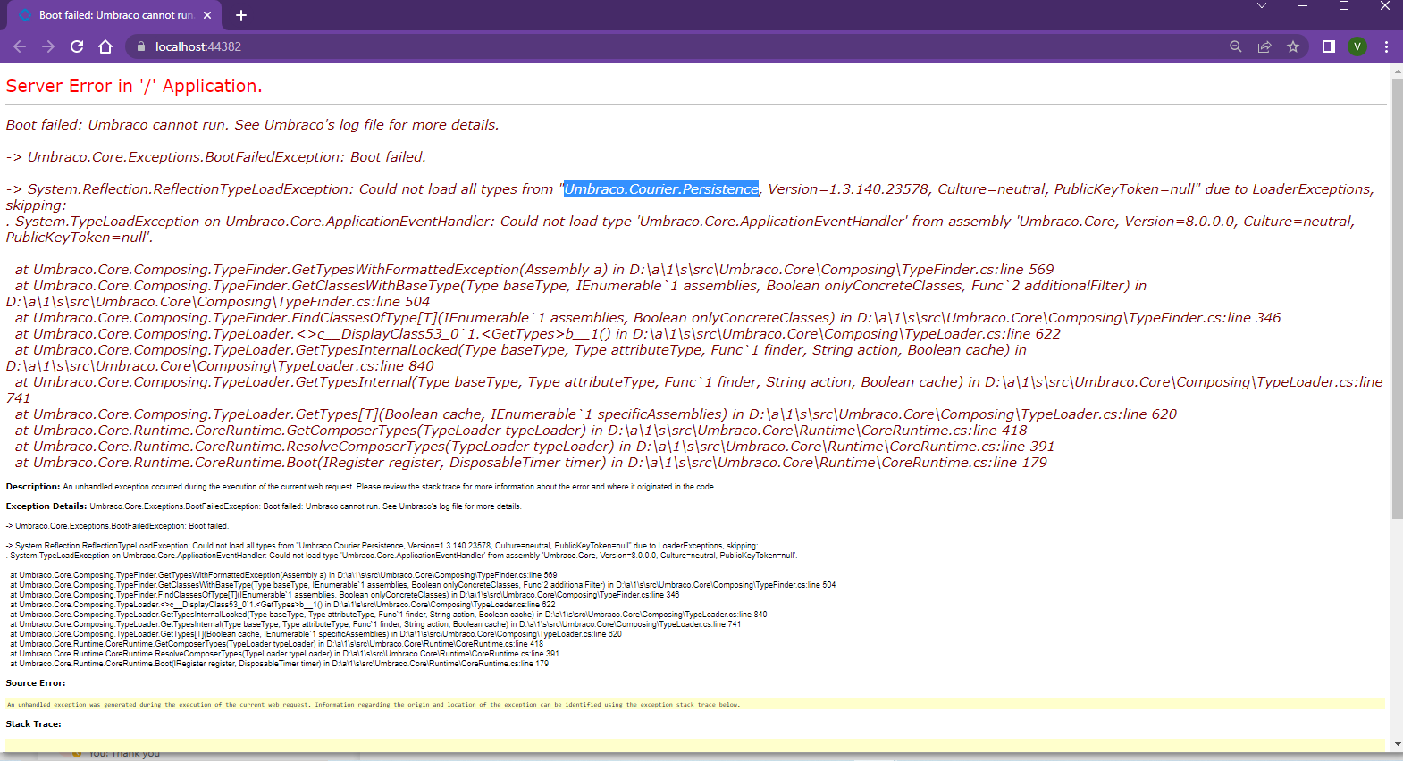Click the large 'CoreRuntime.cs:line 391' stack line
1403x761 pixels.
(534, 447)
